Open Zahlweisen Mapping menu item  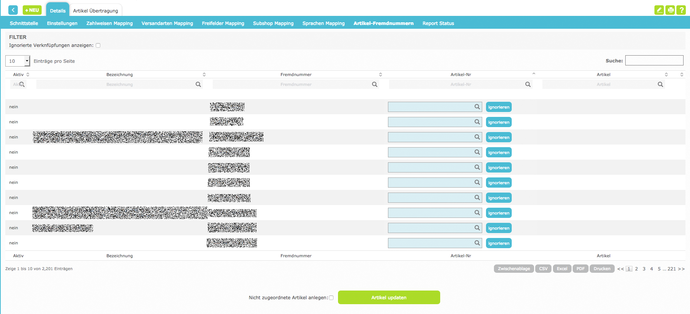pos(109,23)
